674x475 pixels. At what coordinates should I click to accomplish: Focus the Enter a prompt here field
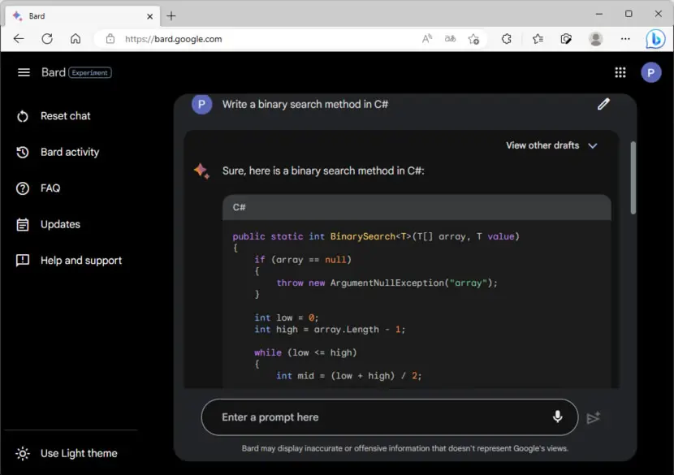(x=378, y=417)
